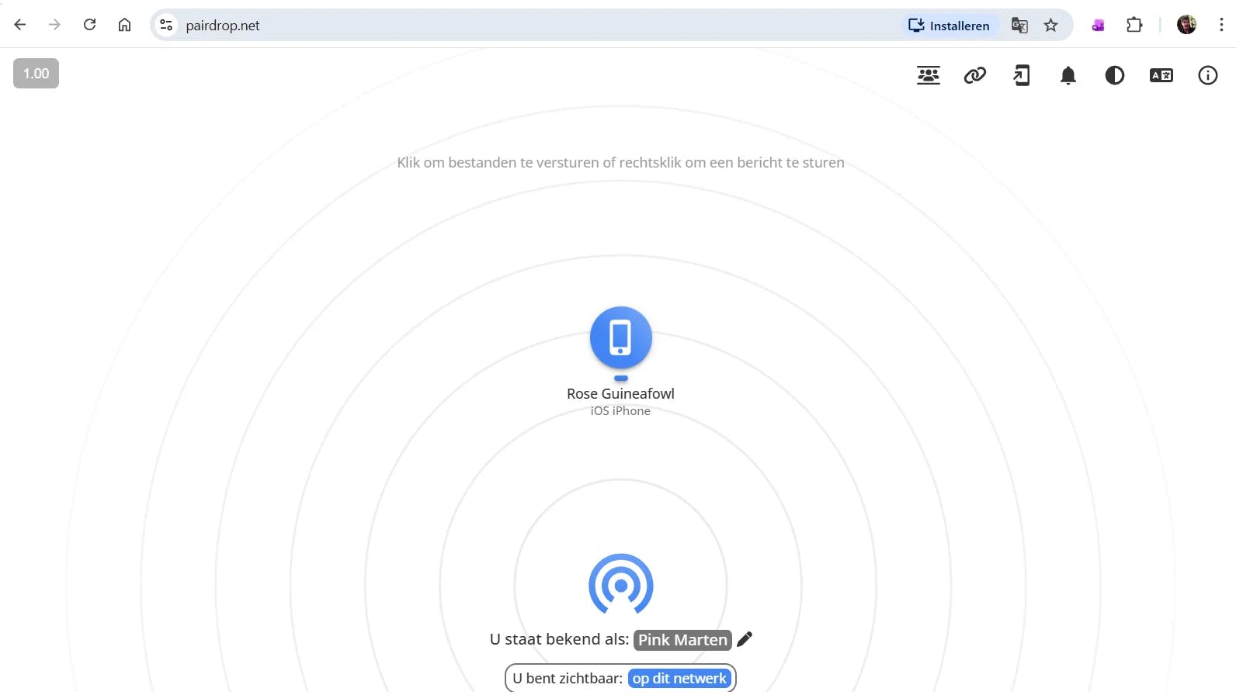Install PairDrop via Installeren button
The image size is (1236, 695).
coord(950,26)
